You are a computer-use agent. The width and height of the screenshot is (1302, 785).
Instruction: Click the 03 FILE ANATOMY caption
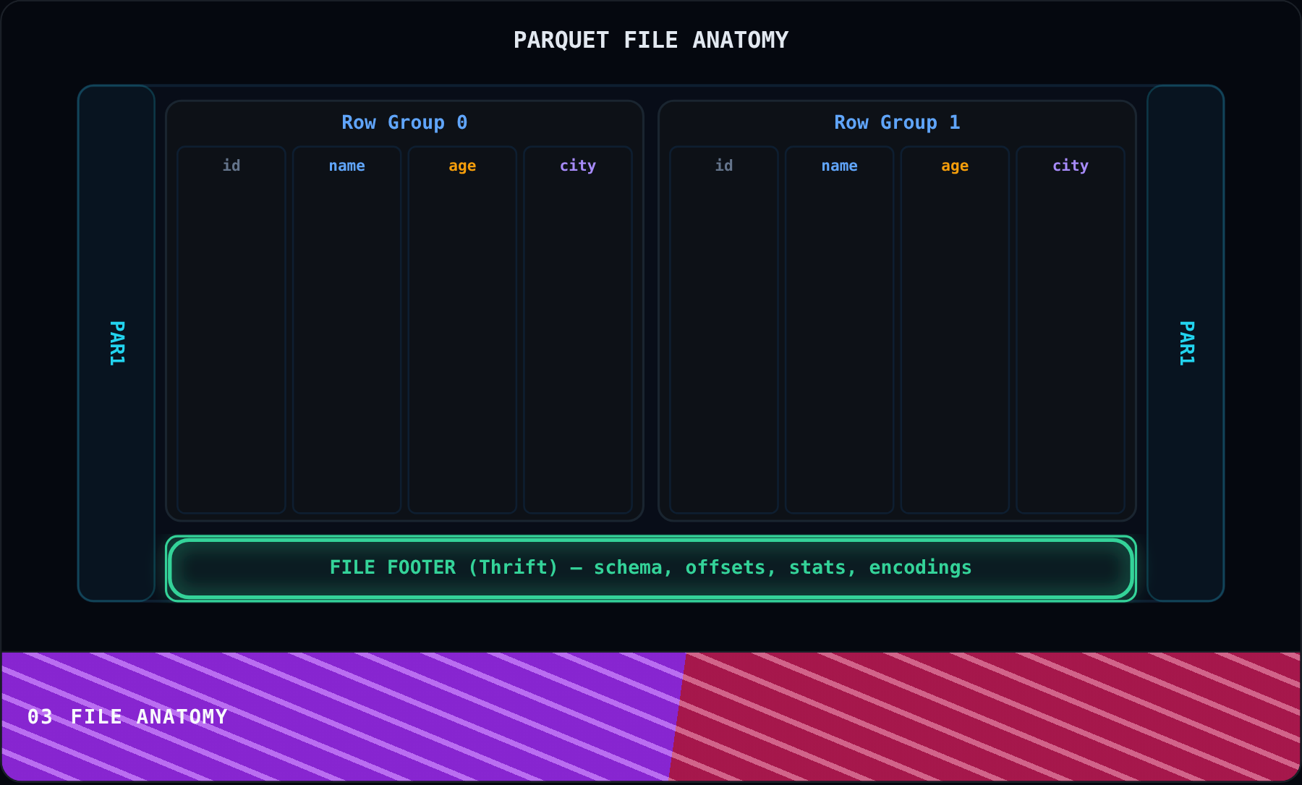coord(127,717)
